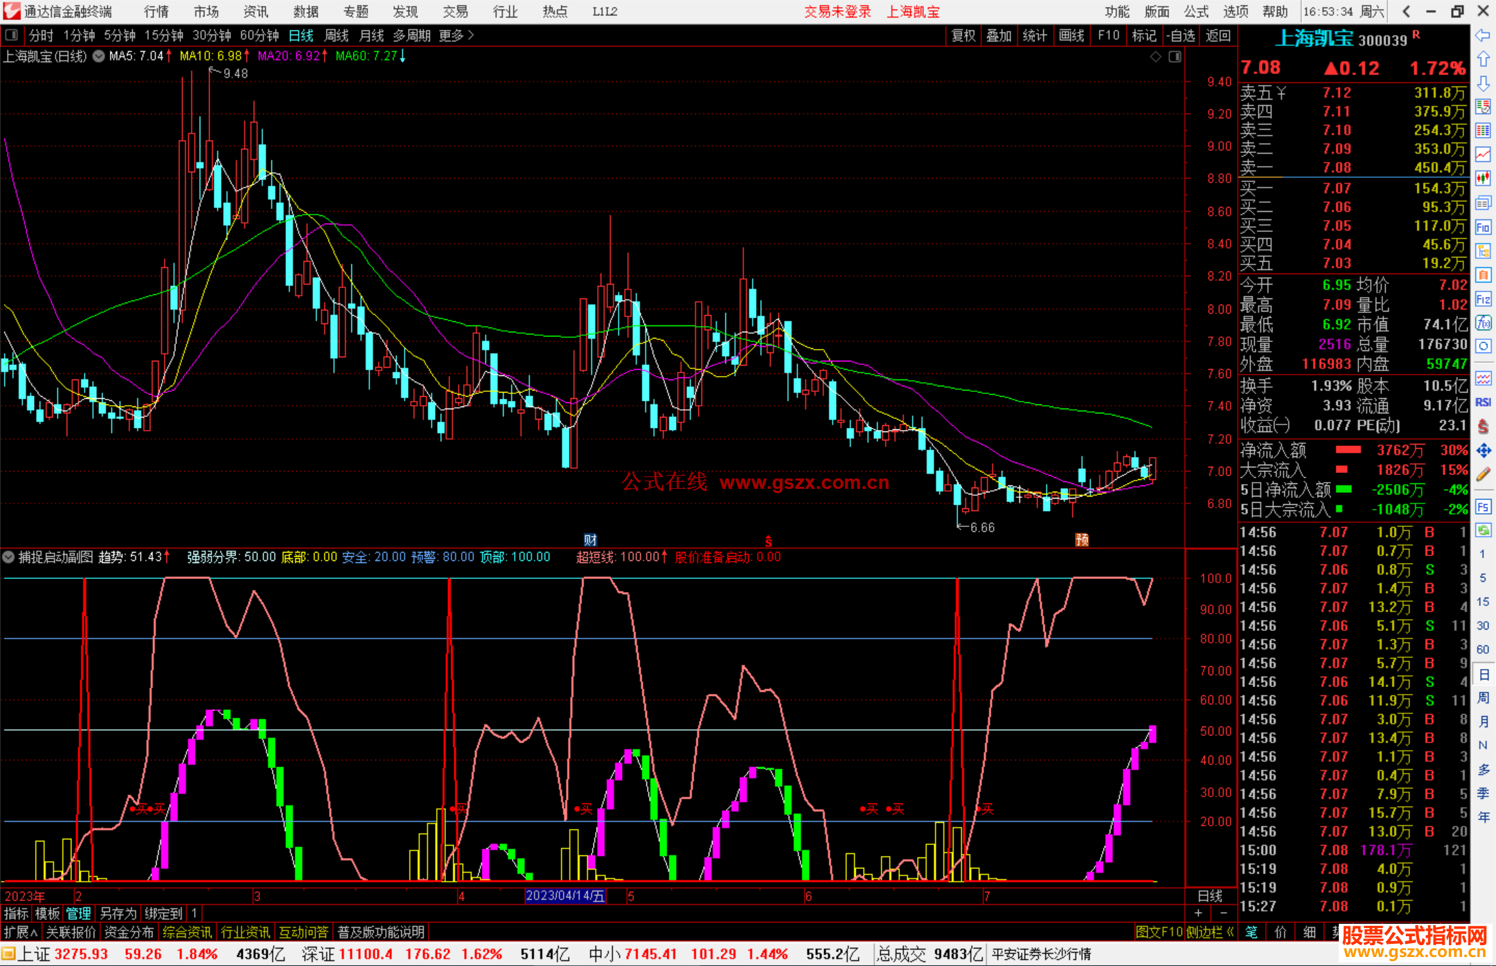
Task: Click the F12 icon in right sidebar
Action: click(1483, 299)
